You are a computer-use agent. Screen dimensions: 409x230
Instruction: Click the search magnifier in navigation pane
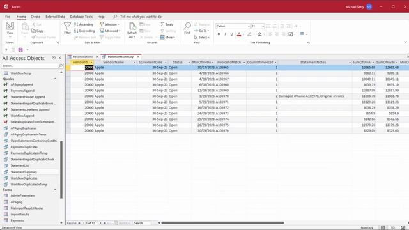pos(61,66)
